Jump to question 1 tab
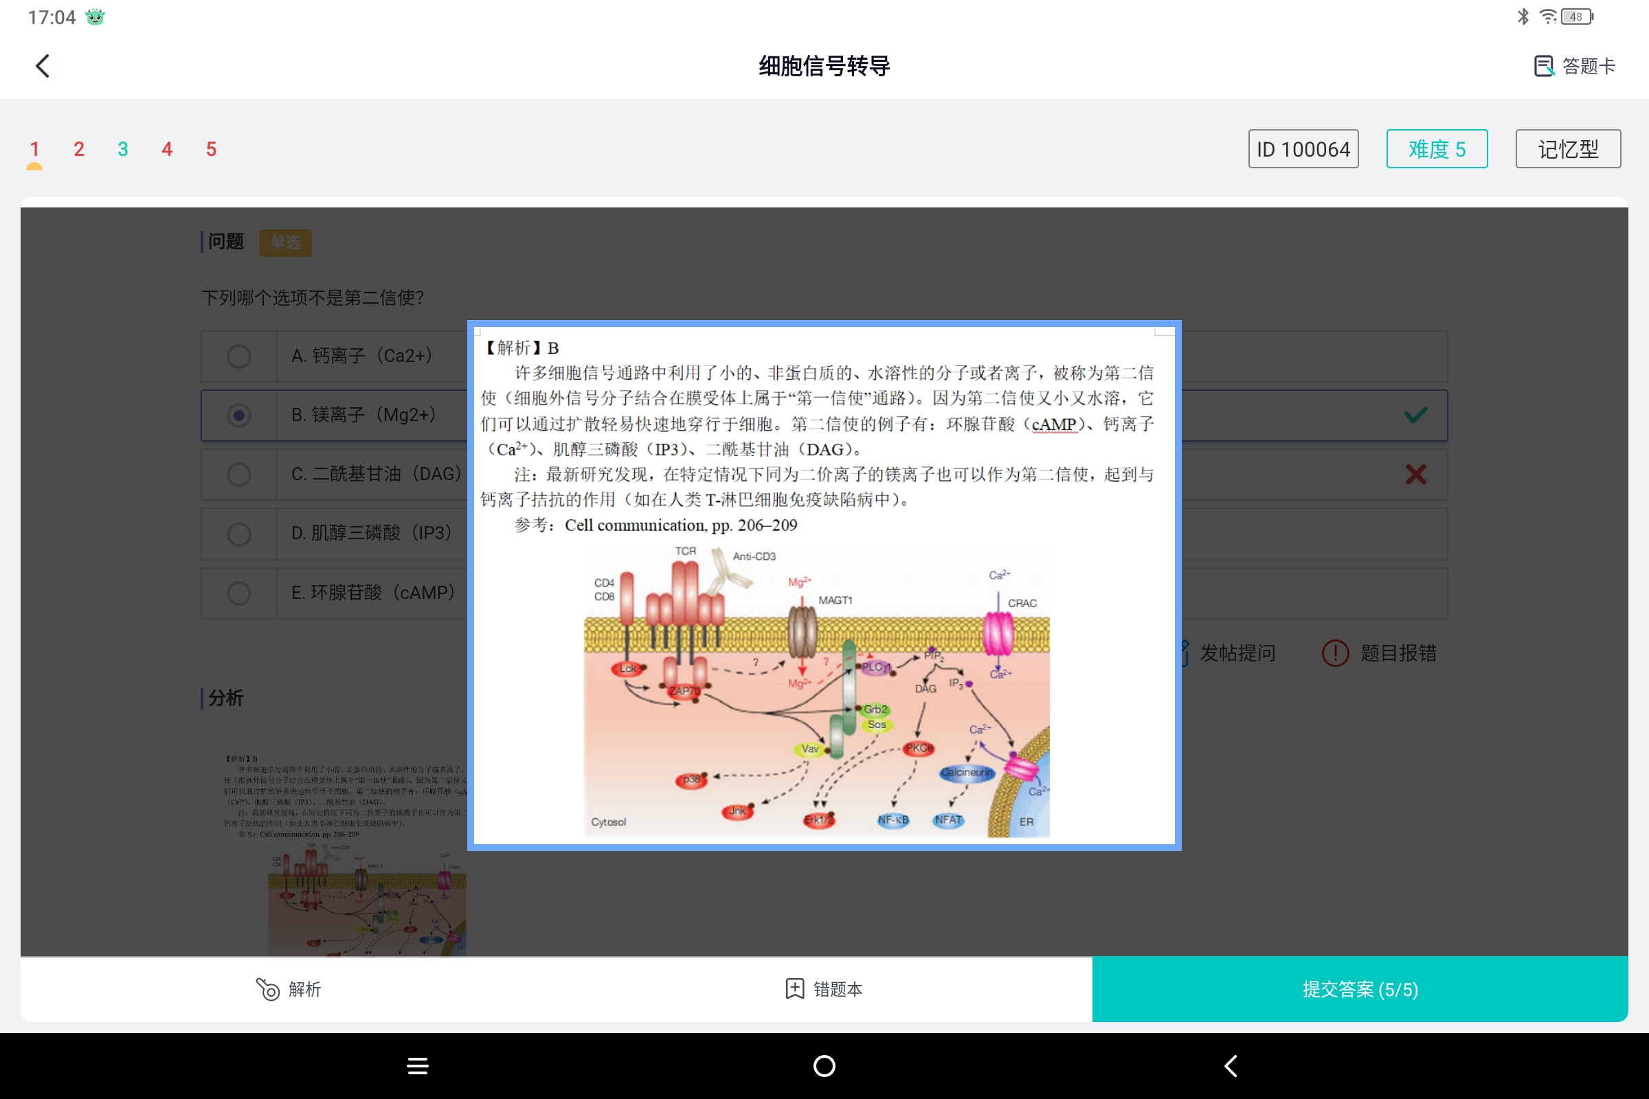Viewport: 1649px width, 1099px height. tap(34, 148)
